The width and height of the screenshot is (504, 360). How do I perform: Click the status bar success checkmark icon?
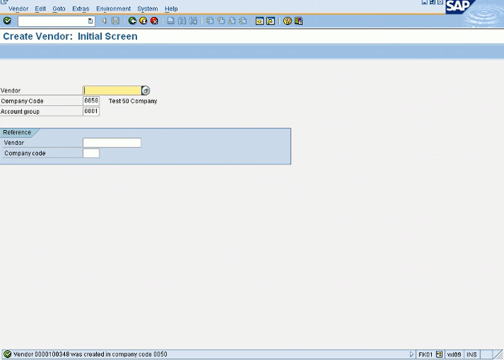click(7, 354)
